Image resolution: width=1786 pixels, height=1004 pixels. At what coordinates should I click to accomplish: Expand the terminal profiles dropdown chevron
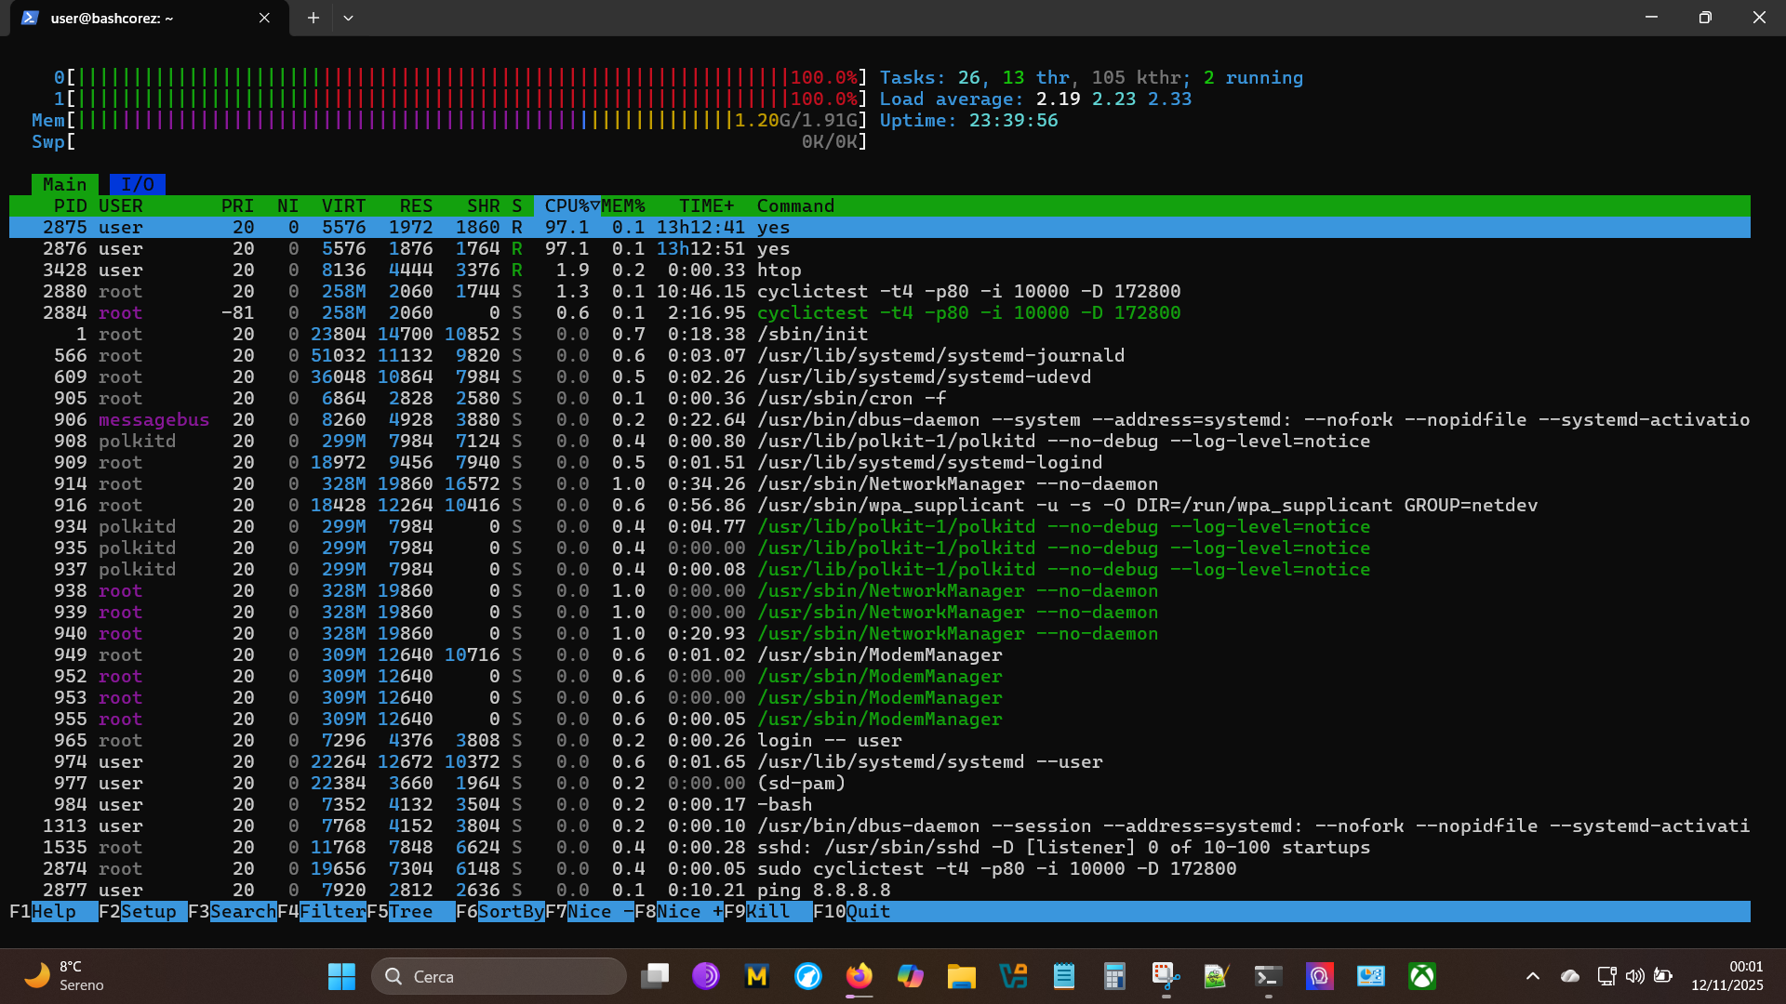coord(348,18)
